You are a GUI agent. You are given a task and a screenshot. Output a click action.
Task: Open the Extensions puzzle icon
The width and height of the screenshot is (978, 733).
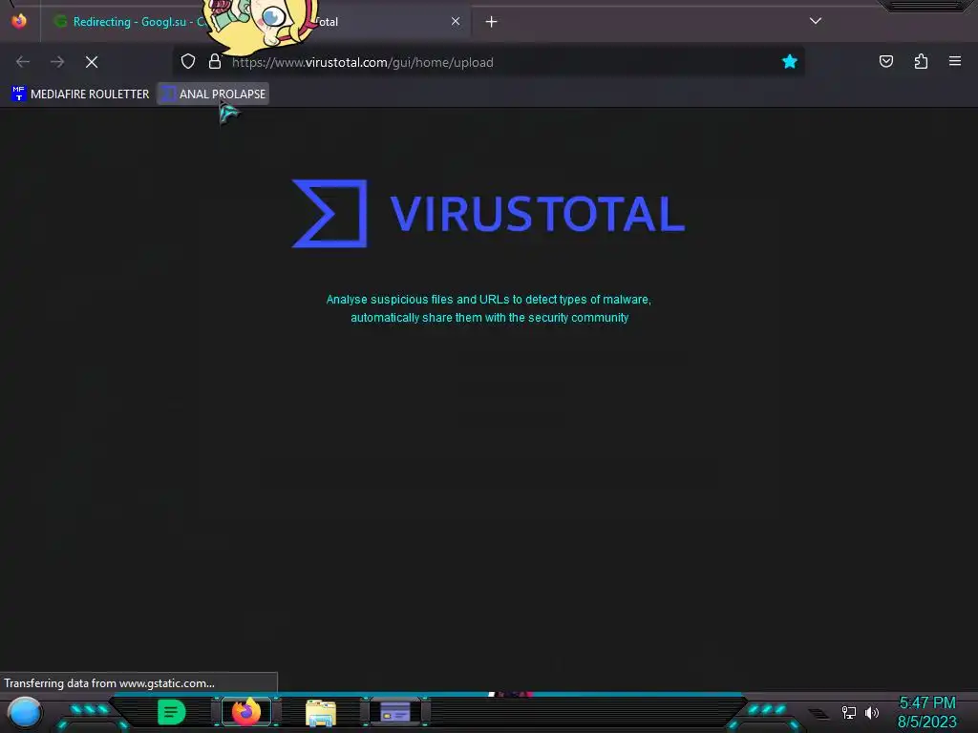[x=921, y=61]
